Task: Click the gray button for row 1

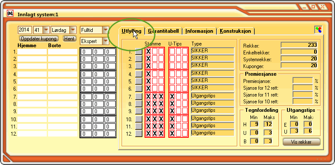Action: (x=139, y=51)
